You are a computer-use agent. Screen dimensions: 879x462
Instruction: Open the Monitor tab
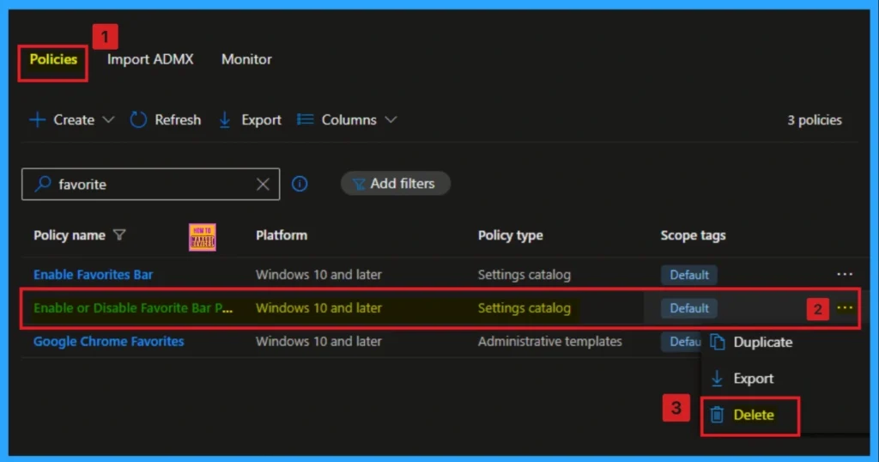pos(246,59)
